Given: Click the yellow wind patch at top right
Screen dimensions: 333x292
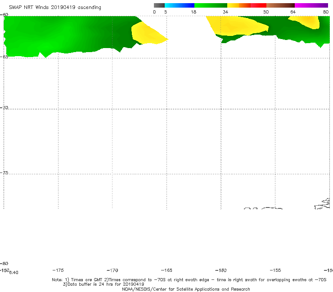Looking at the screenshot, I should 306,22.
